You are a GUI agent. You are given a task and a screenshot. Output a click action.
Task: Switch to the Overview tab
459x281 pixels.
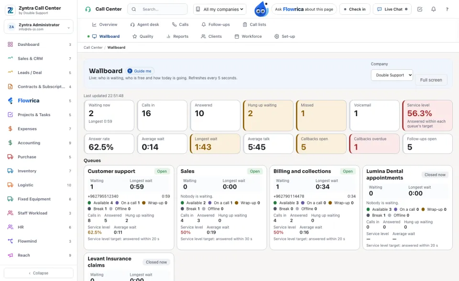(105, 24)
